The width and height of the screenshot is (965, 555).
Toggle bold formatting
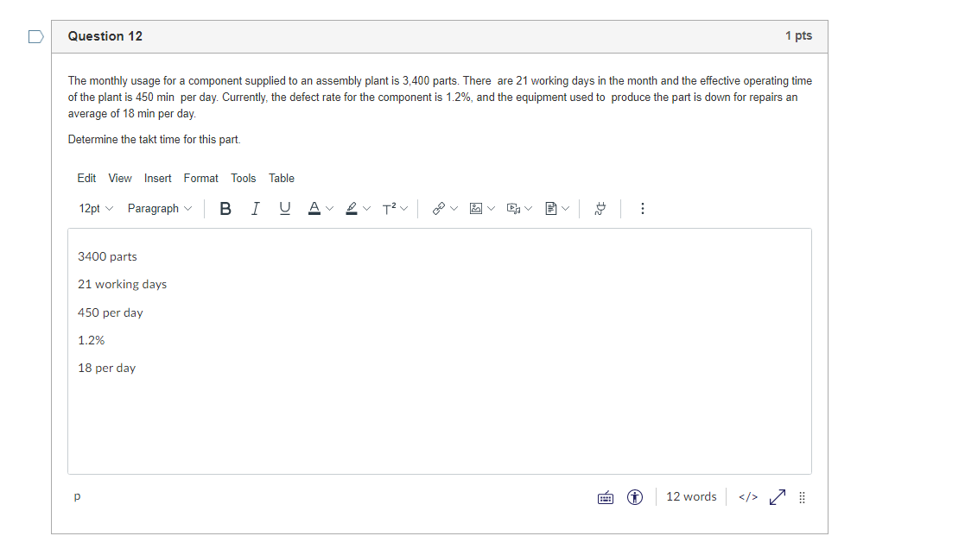[x=225, y=209]
